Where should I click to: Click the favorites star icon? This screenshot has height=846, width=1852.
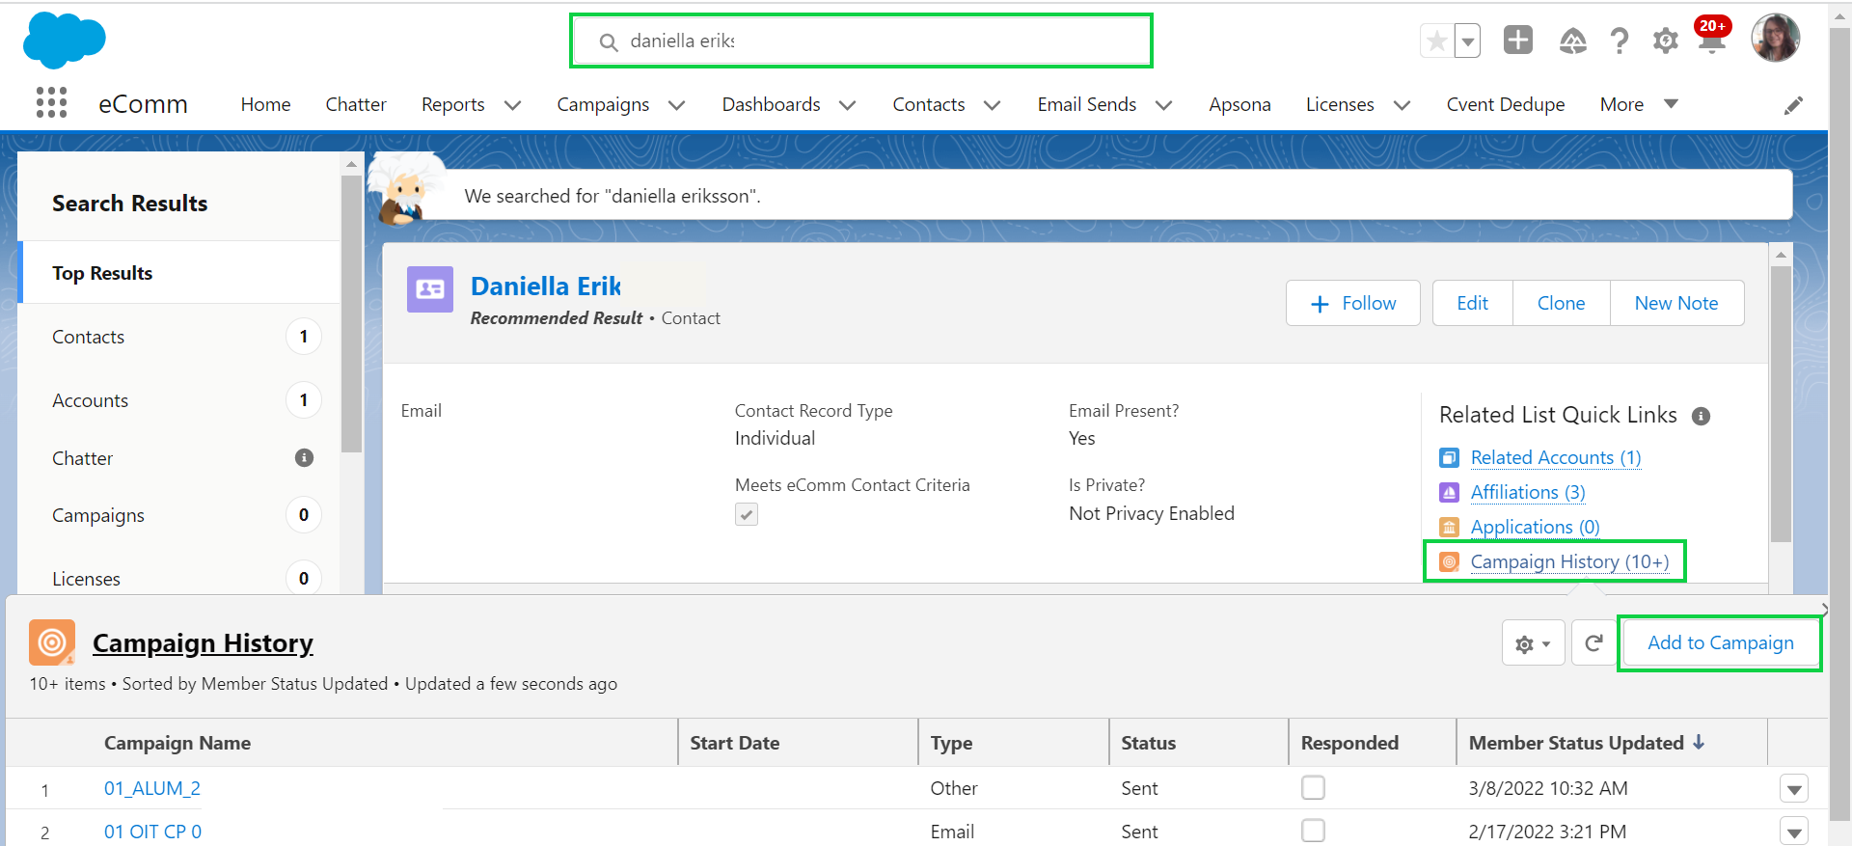pyautogui.click(x=1436, y=41)
